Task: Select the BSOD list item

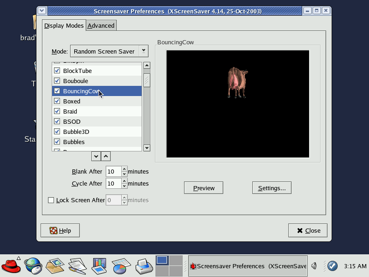Action: pyautogui.click(x=97, y=121)
